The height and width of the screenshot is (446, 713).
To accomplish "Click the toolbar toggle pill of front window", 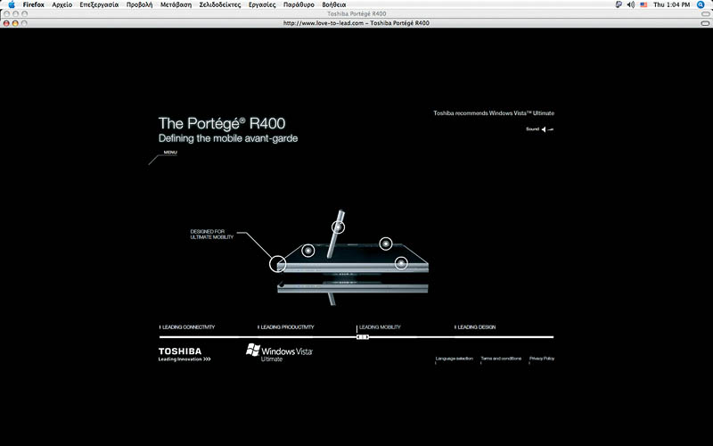I will (705, 23).
